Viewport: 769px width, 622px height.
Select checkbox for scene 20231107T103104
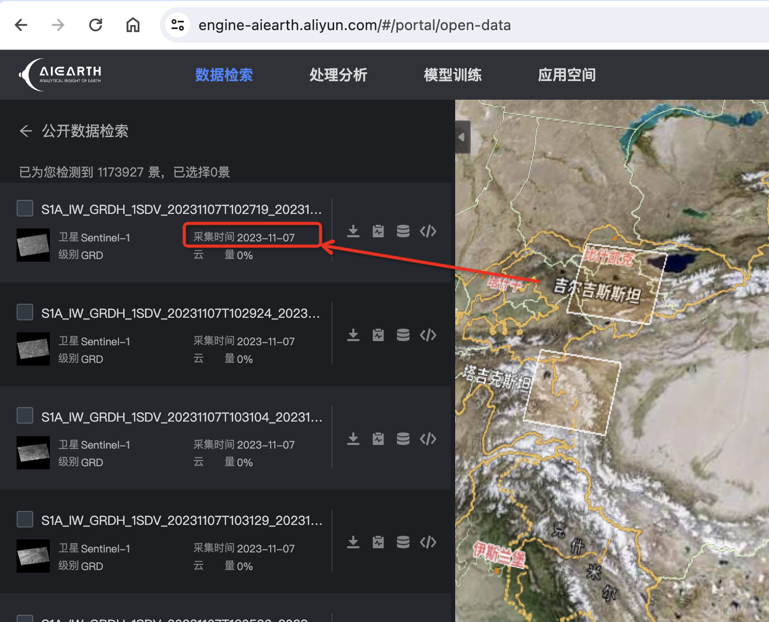coord(25,415)
